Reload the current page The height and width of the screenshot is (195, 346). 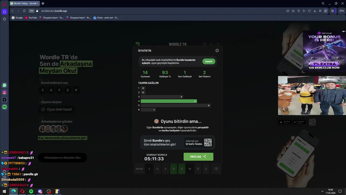click(24, 11)
